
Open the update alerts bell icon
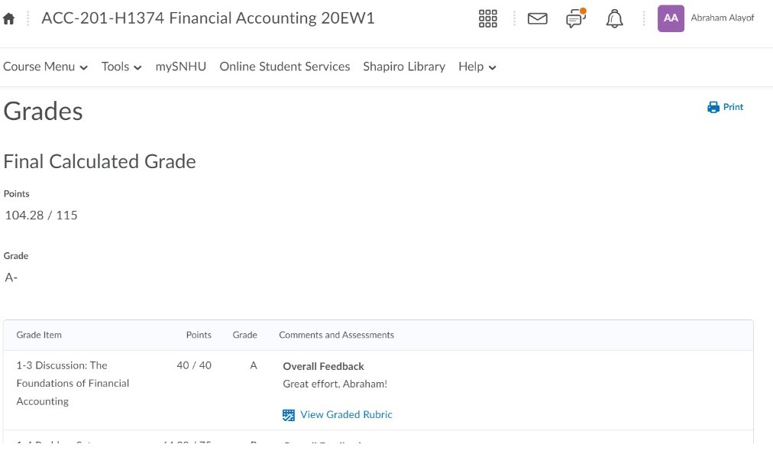pyautogui.click(x=614, y=19)
